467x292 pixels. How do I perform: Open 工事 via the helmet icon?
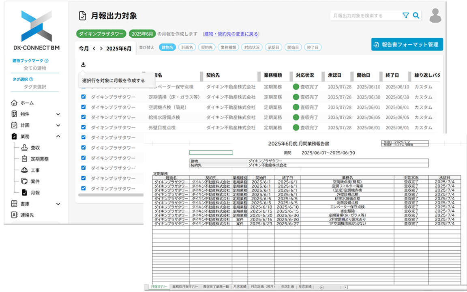[24, 170]
